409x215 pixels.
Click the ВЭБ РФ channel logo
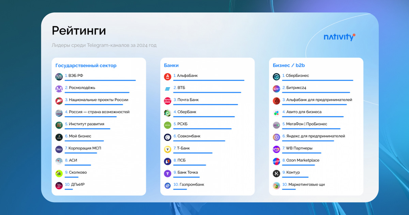[x=59, y=77]
